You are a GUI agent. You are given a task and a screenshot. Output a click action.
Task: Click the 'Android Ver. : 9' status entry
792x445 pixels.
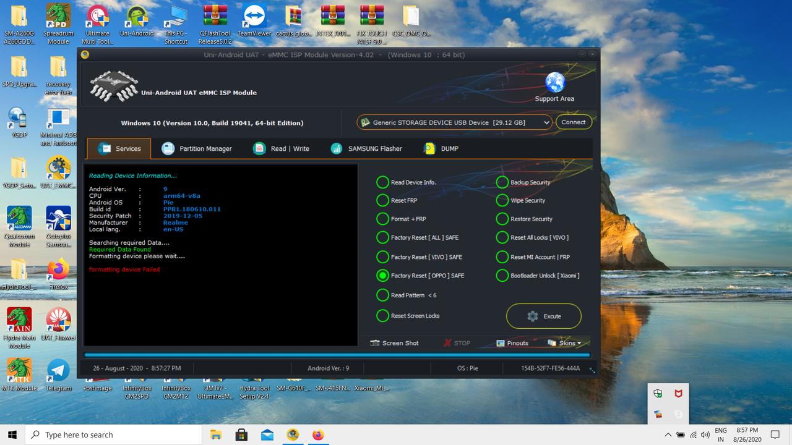329,368
